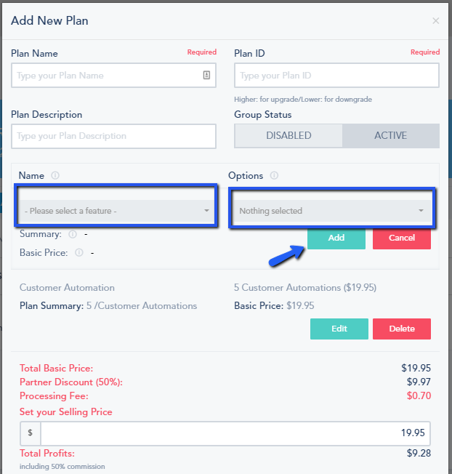
Task: Click the red Cancel button
Action: [x=402, y=238]
